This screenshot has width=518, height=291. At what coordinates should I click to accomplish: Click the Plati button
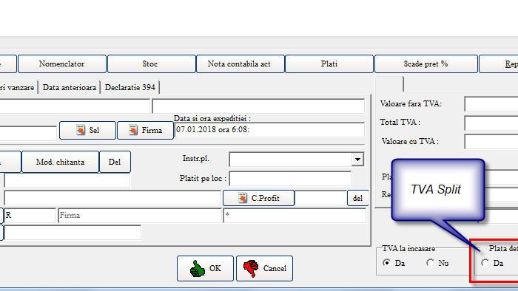[329, 64]
